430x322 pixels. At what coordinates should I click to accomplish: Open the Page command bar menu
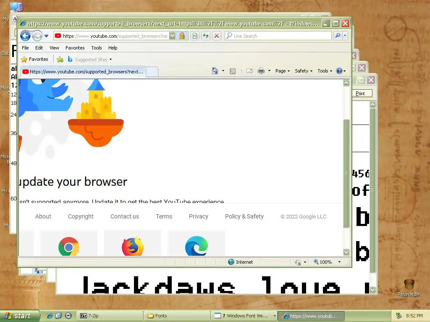(x=283, y=71)
